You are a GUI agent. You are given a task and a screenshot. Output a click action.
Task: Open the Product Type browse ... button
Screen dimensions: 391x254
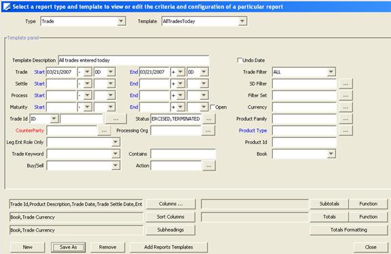[x=346, y=131]
